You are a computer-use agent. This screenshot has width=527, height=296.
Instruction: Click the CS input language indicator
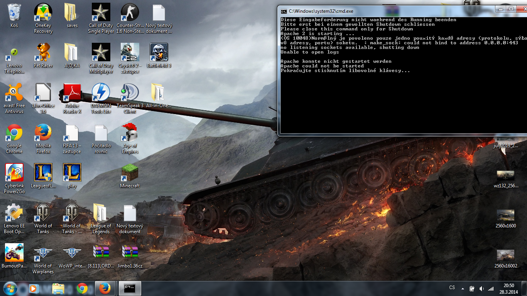tap(452, 288)
